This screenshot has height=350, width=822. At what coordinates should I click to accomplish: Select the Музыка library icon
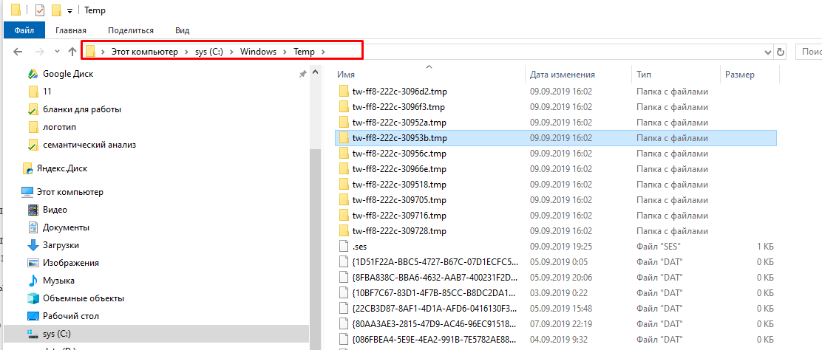click(x=33, y=281)
